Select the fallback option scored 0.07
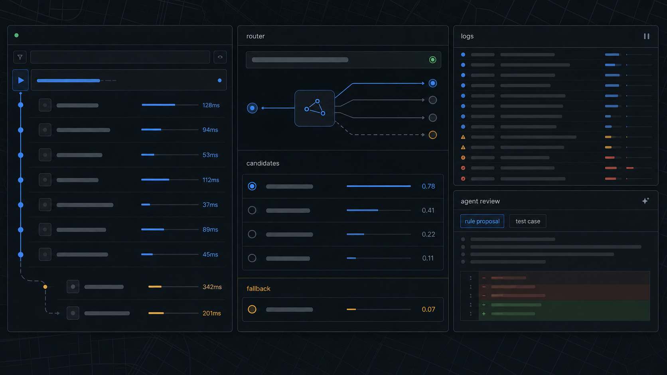Viewport: 667px width, 375px height. [x=252, y=309]
